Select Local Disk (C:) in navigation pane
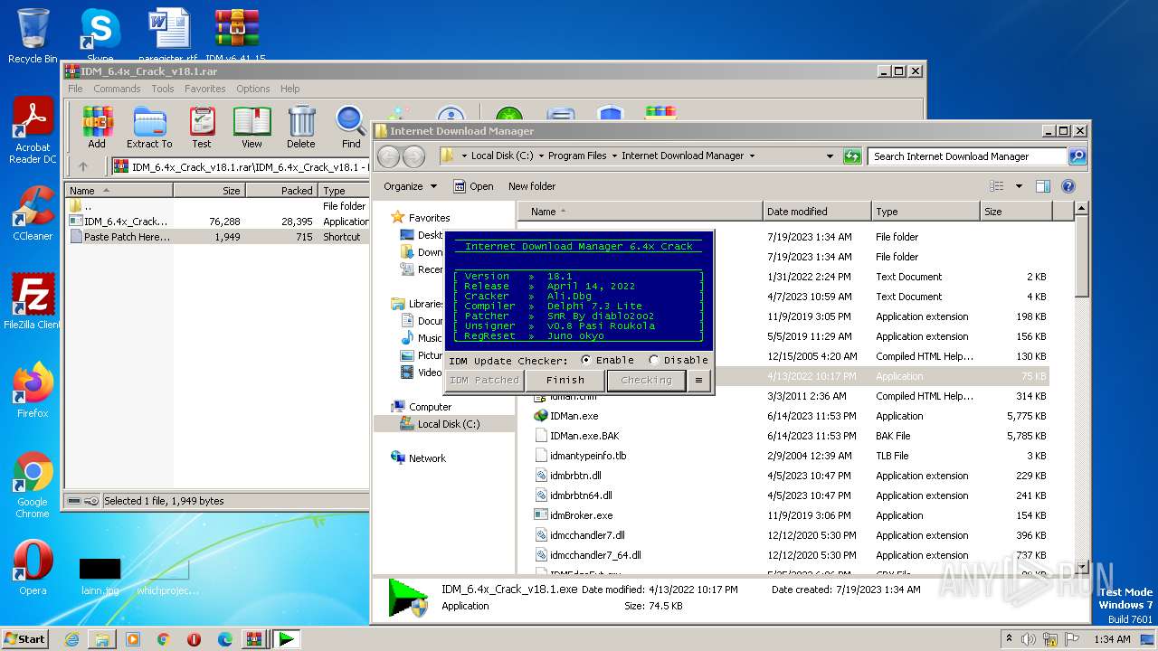Image resolution: width=1158 pixels, height=651 pixels. click(x=449, y=424)
